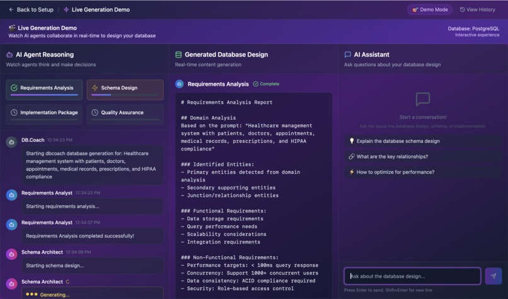
Task: Click the Performance targets line in report
Action: coord(250,266)
